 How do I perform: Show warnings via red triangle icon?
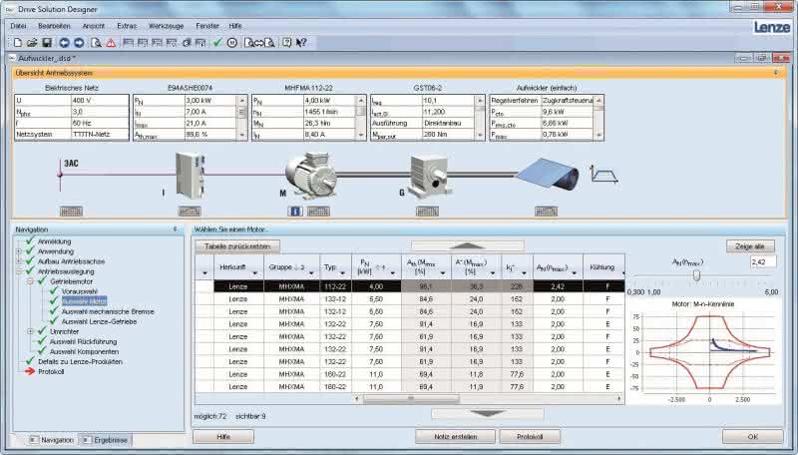click(111, 43)
